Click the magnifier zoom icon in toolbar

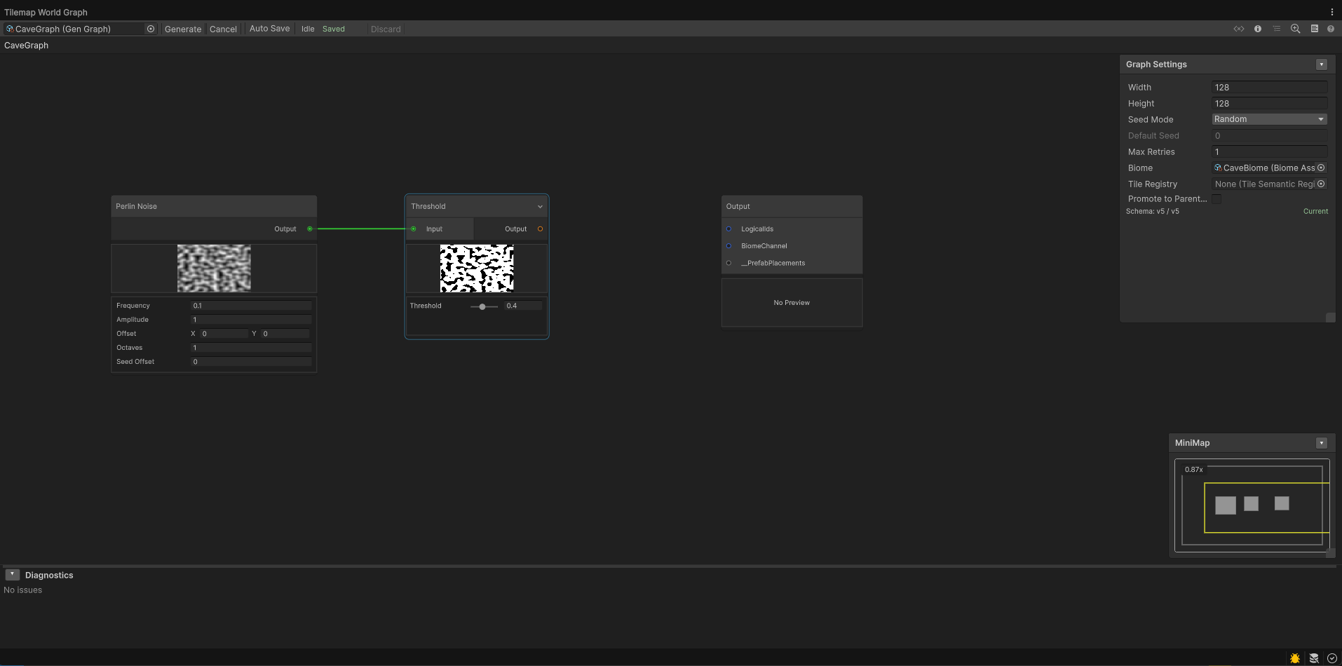pyautogui.click(x=1296, y=29)
